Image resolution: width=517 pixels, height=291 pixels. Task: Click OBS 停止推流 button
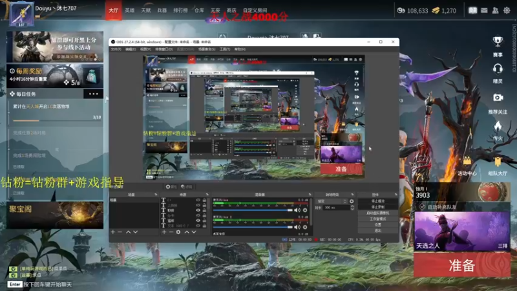pos(377,201)
